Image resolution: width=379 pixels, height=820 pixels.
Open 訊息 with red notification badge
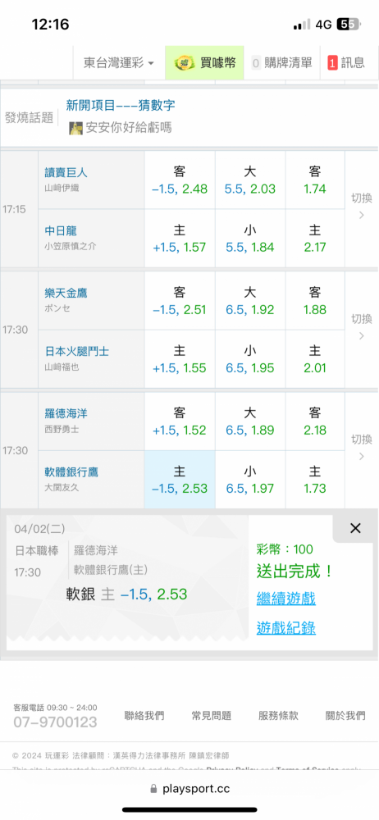coord(346,63)
